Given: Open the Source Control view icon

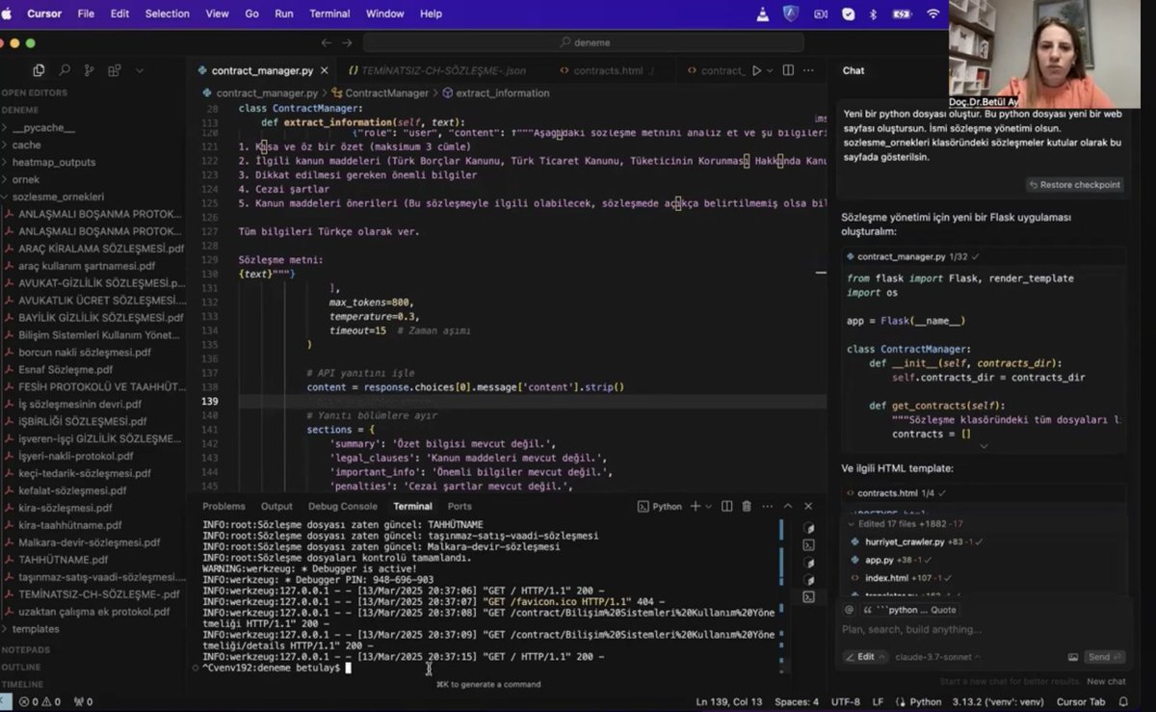Looking at the screenshot, I should tap(90, 70).
